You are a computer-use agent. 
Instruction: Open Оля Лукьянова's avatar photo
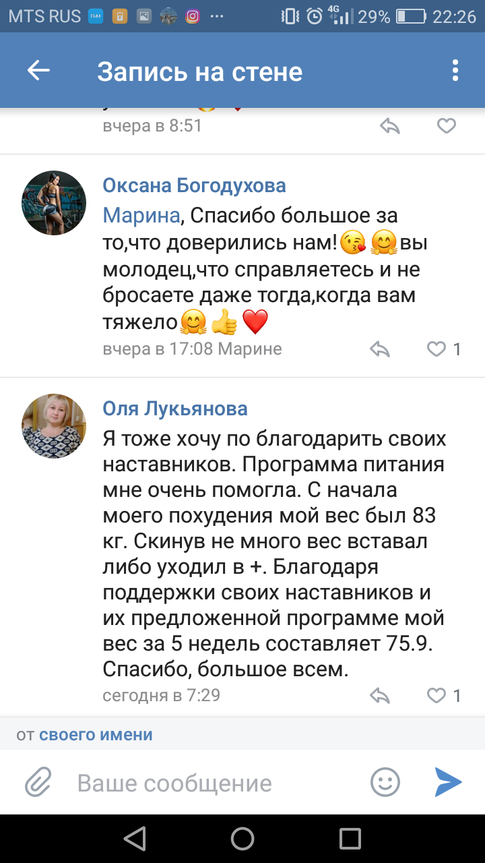(54, 425)
